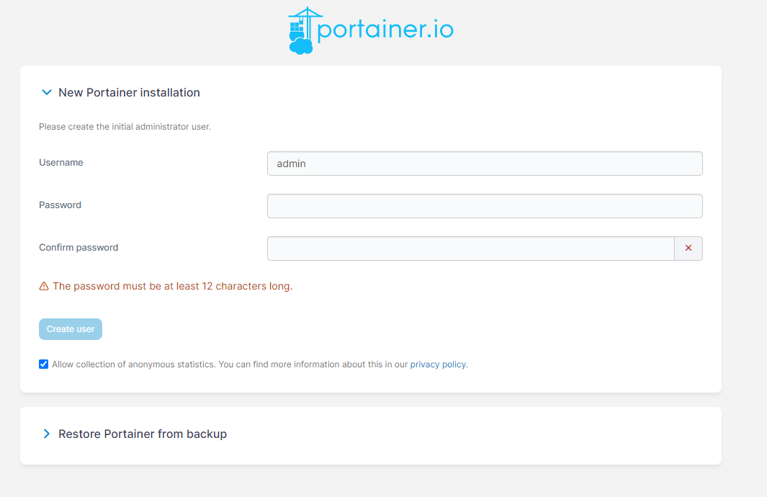Click the Create user button
This screenshot has width=767, height=497.
coord(71,329)
